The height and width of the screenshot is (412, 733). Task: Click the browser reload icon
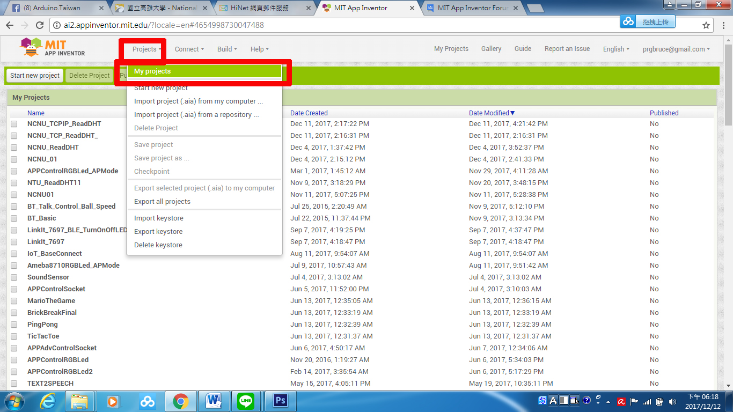tap(39, 25)
